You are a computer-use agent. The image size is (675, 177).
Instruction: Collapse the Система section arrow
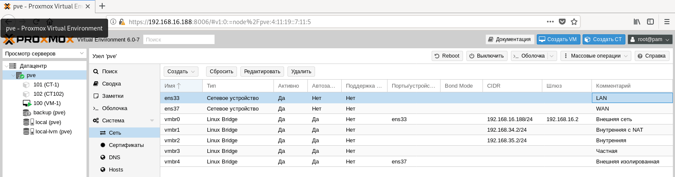pos(152,121)
